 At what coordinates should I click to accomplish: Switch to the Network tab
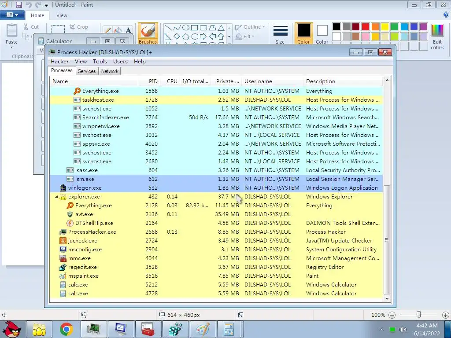110,71
